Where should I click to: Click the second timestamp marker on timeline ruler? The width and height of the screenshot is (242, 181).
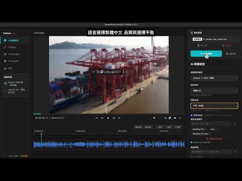pyautogui.click(x=81, y=131)
